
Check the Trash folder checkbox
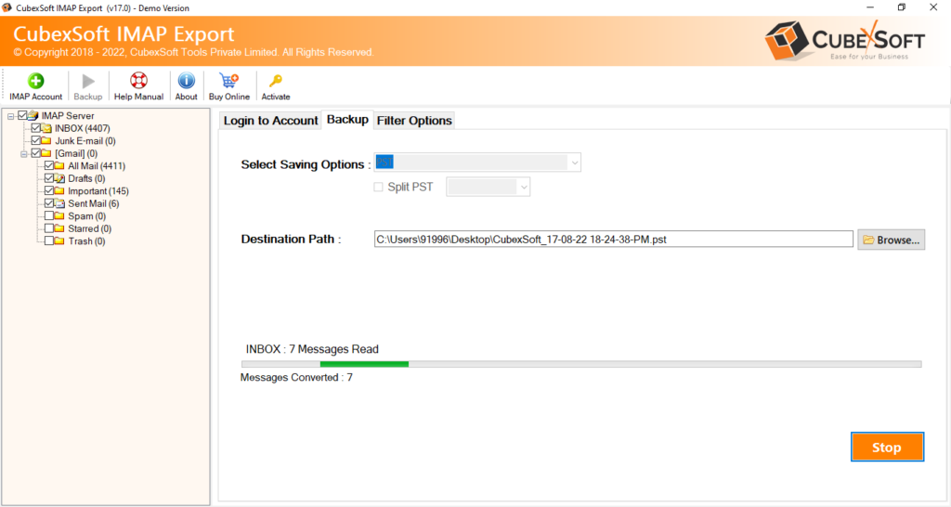tap(49, 240)
